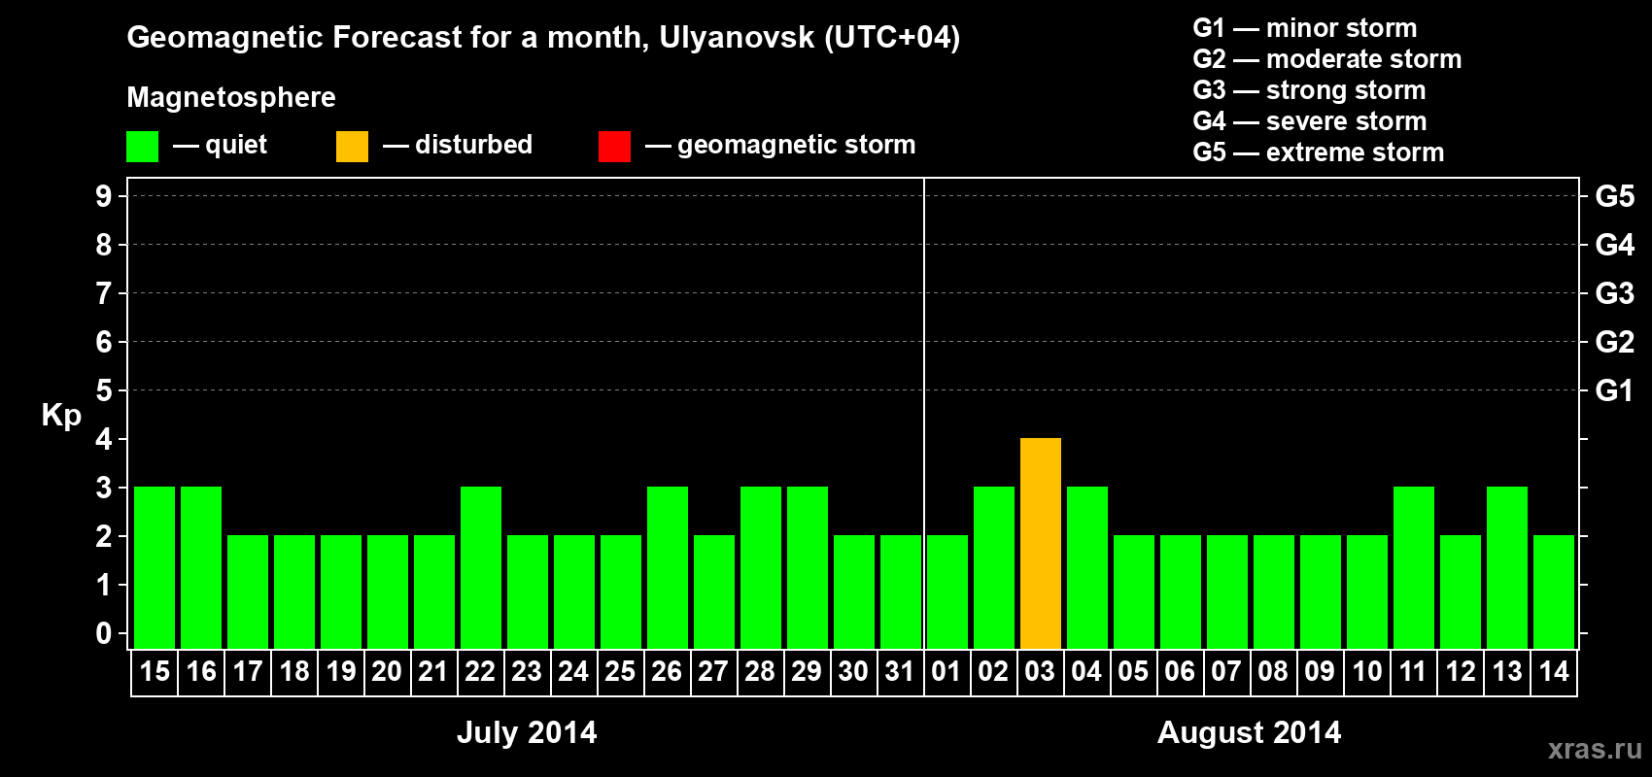Click the 'G1 — minor storm' legend line
1652x777 pixels.
tap(1305, 28)
